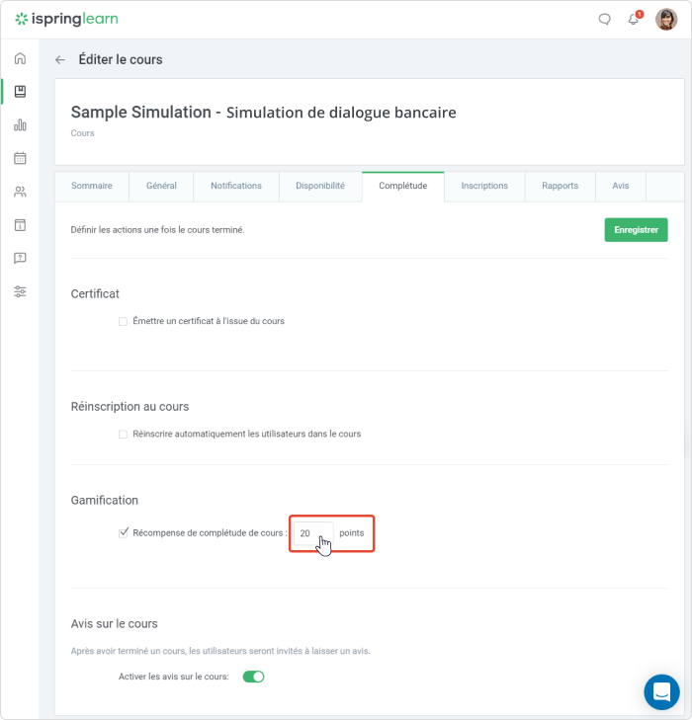Click the back arrow beside Éditer le cours
Image resolution: width=692 pixels, height=720 pixels.
click(x=60, y=59)
